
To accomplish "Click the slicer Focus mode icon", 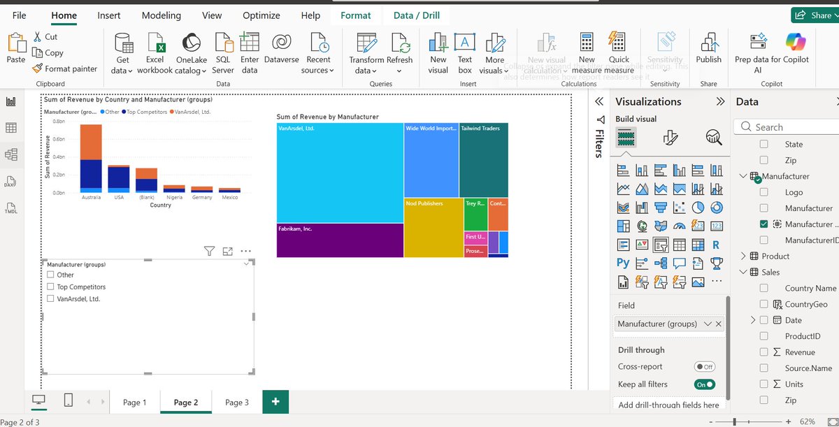I will 227,251.
